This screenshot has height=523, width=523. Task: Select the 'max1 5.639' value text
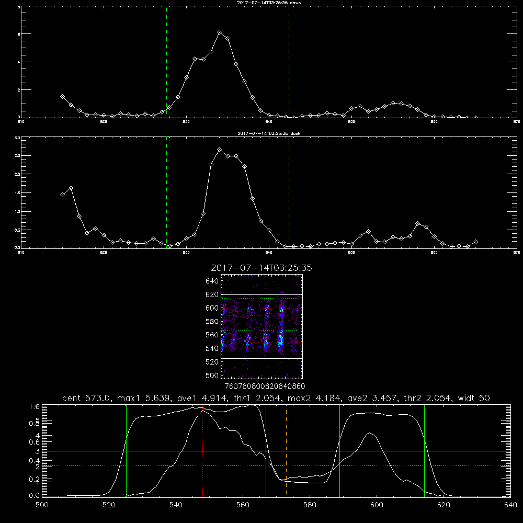click(x=142, y=398)
